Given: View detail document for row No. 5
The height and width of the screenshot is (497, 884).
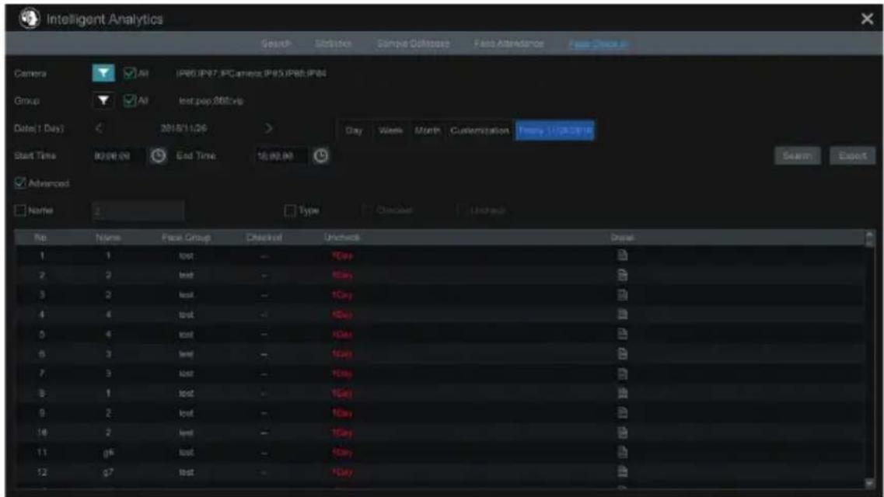Looking at the screenshot, I should 623,335.
